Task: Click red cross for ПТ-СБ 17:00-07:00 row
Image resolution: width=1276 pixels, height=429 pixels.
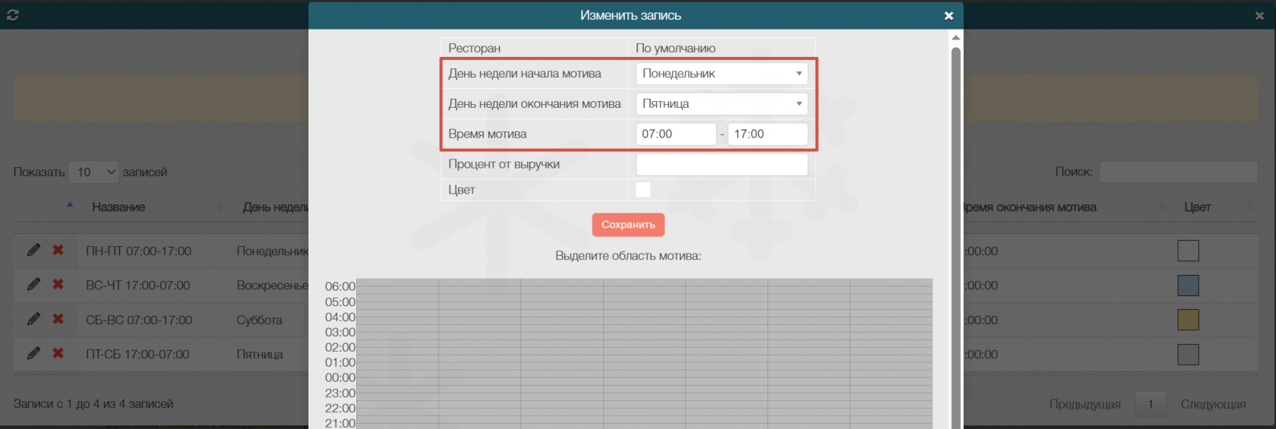Action: point(58,353)
